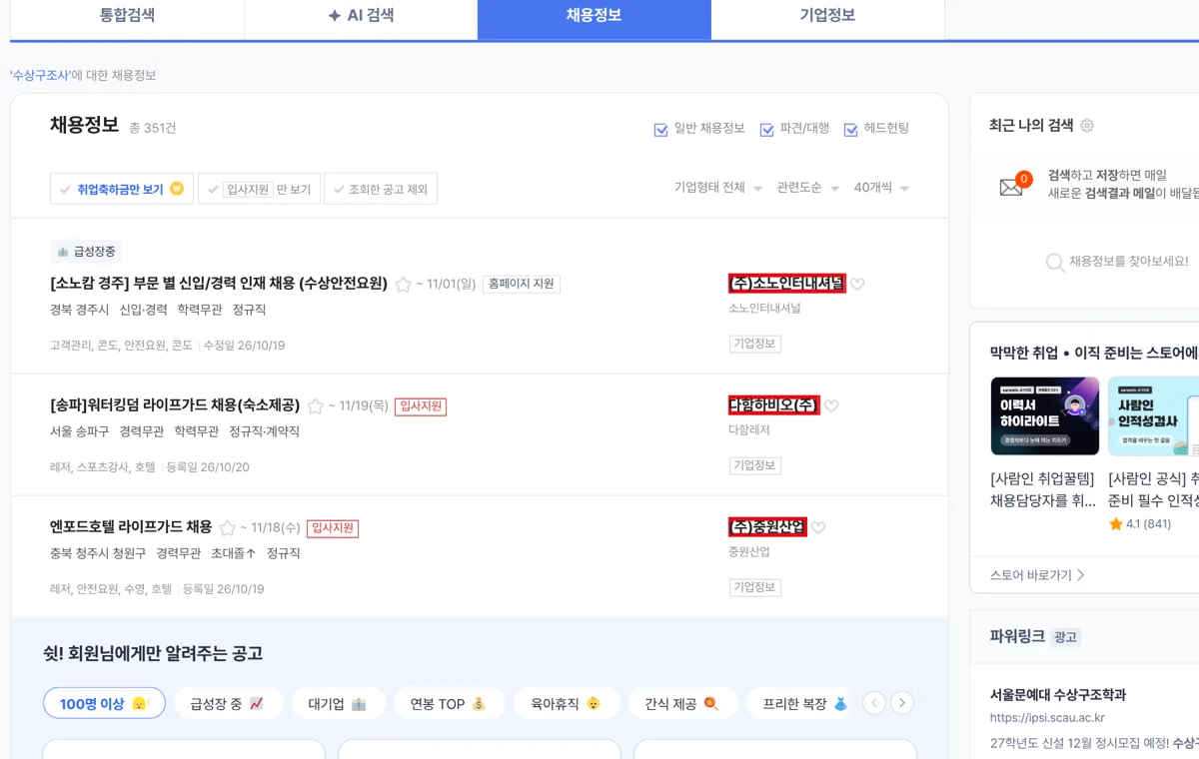Favorite company 소노인터내셔널 with heart icon
The height and width of the screenshot is (759, 1199).
pyautogui.click(x=857, y=285)
